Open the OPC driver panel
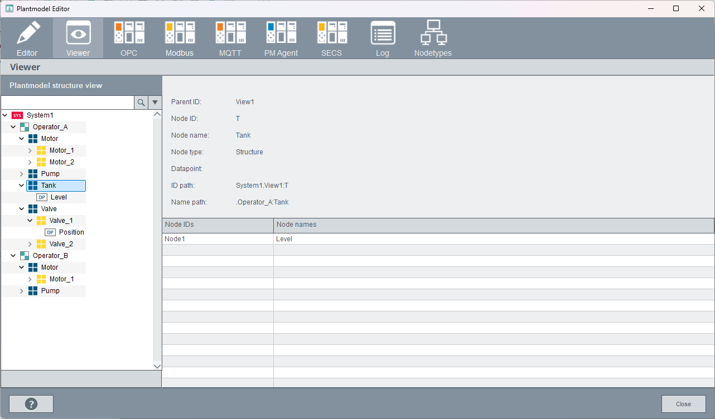 (x=129, y=38)
